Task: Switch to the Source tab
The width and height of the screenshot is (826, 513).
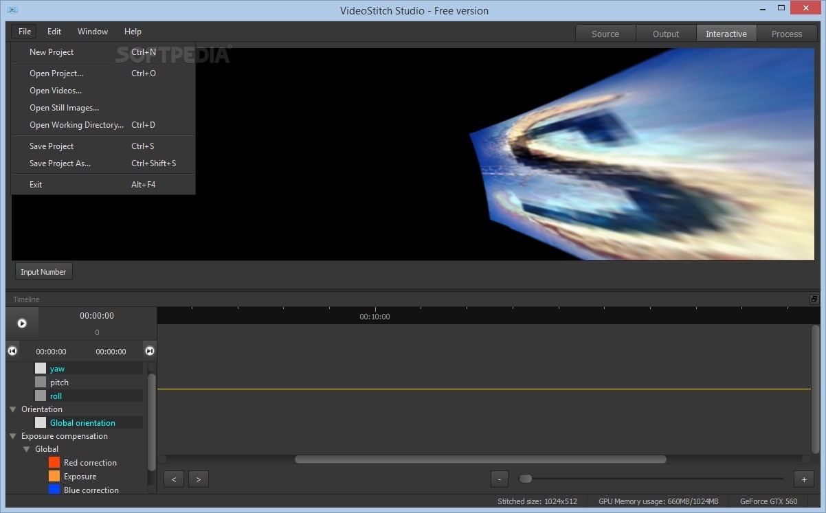Action: pos(605,34)
